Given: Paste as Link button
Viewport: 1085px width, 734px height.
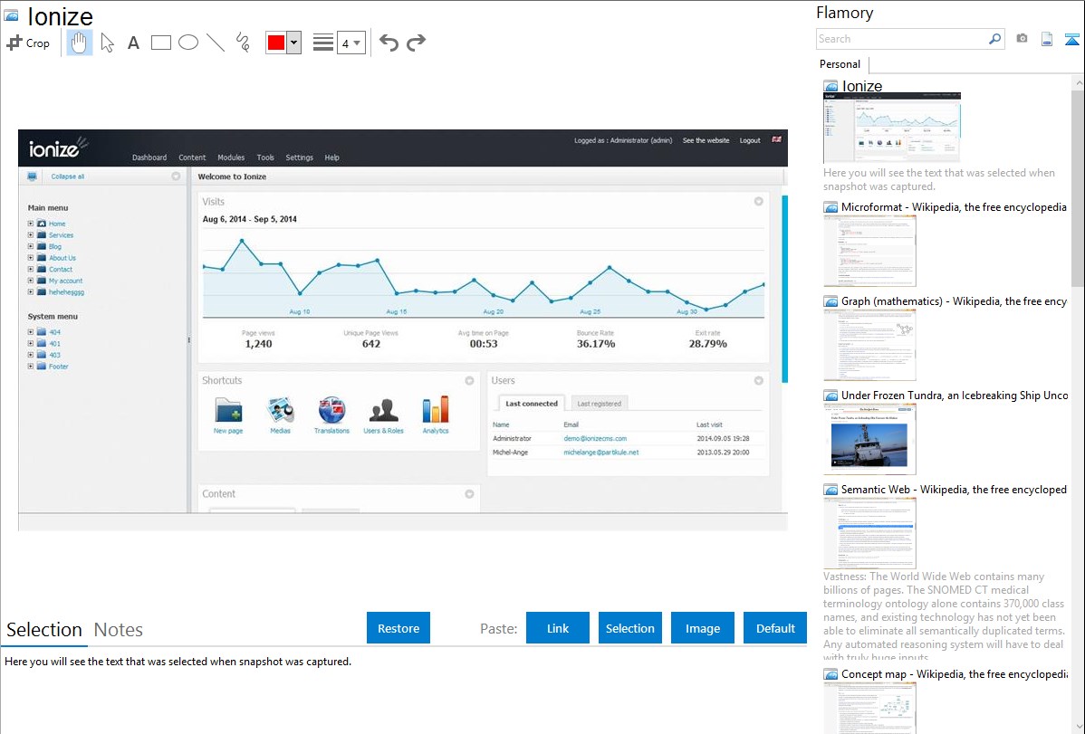Looking at the screenshot, I should [x=558, y=628].
